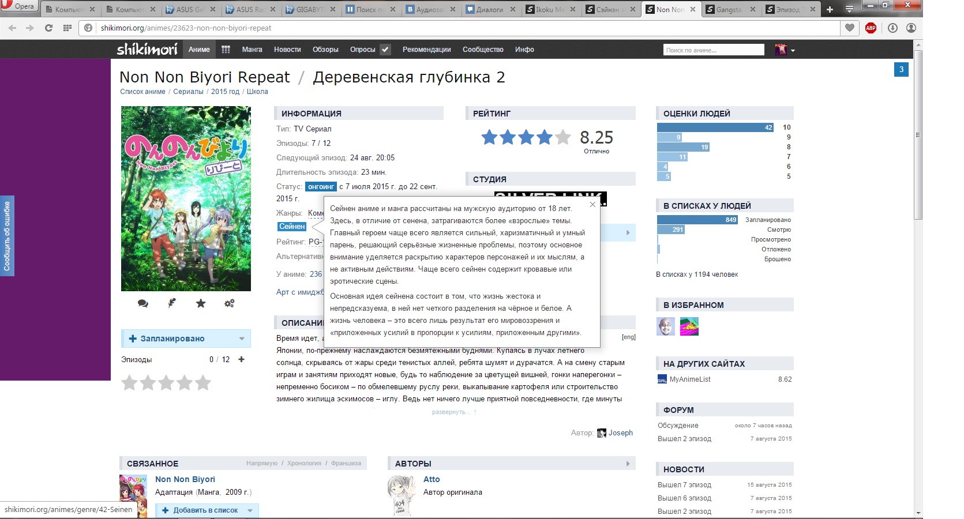
Task: Open the comments speech bubble icon
Action: tap(143, 303)
